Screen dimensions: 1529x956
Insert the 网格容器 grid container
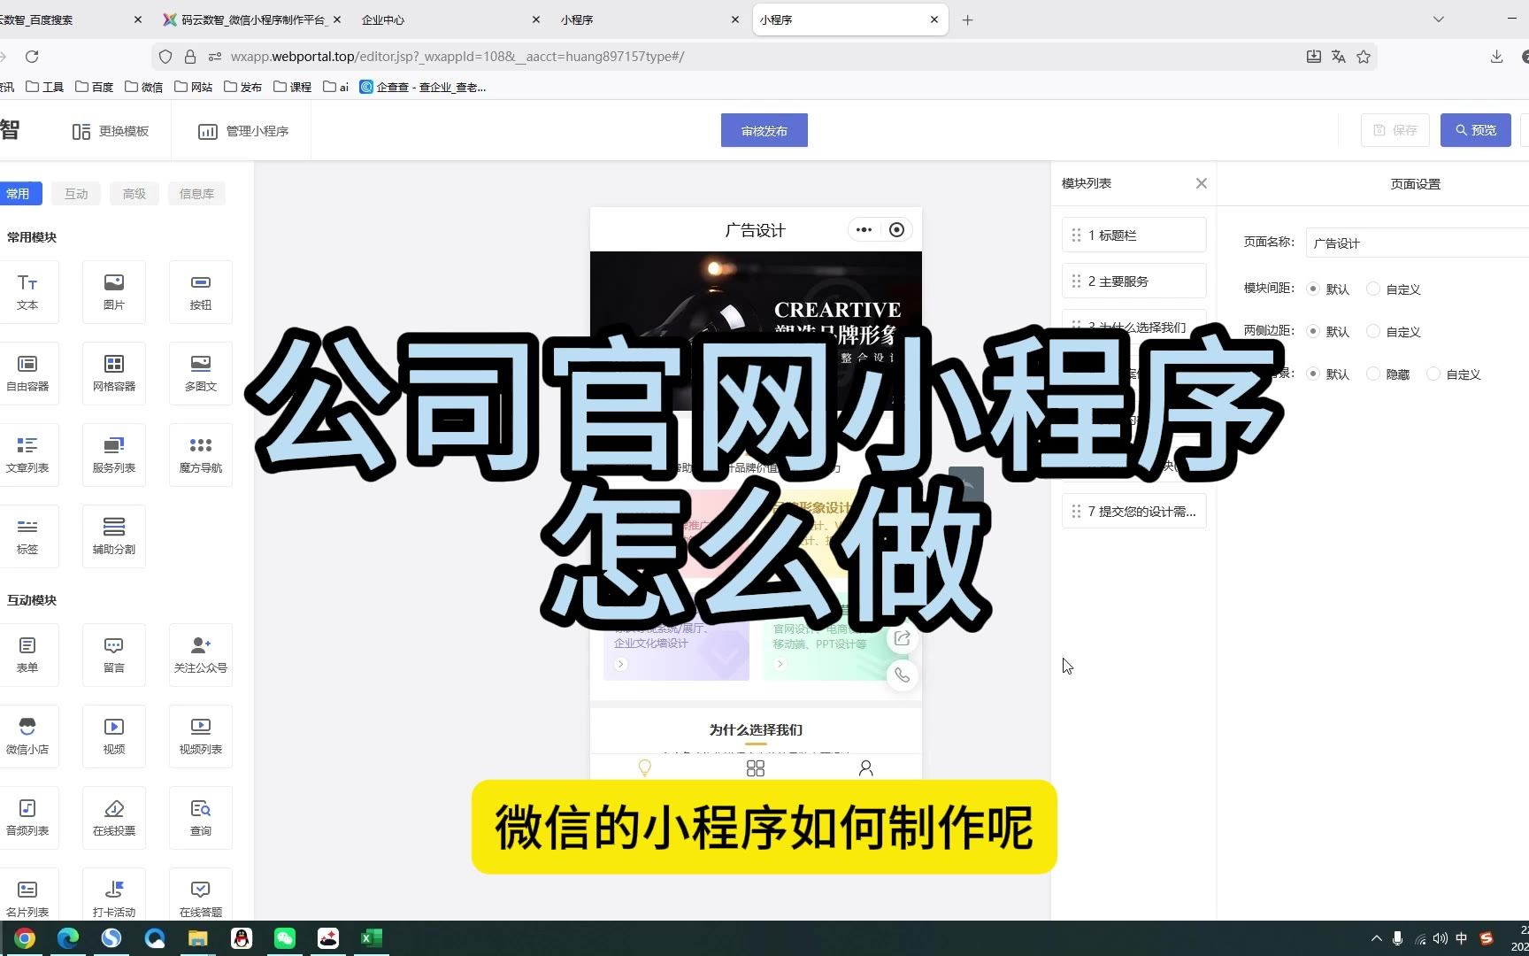pyautogui.click(x=114, y=374)
